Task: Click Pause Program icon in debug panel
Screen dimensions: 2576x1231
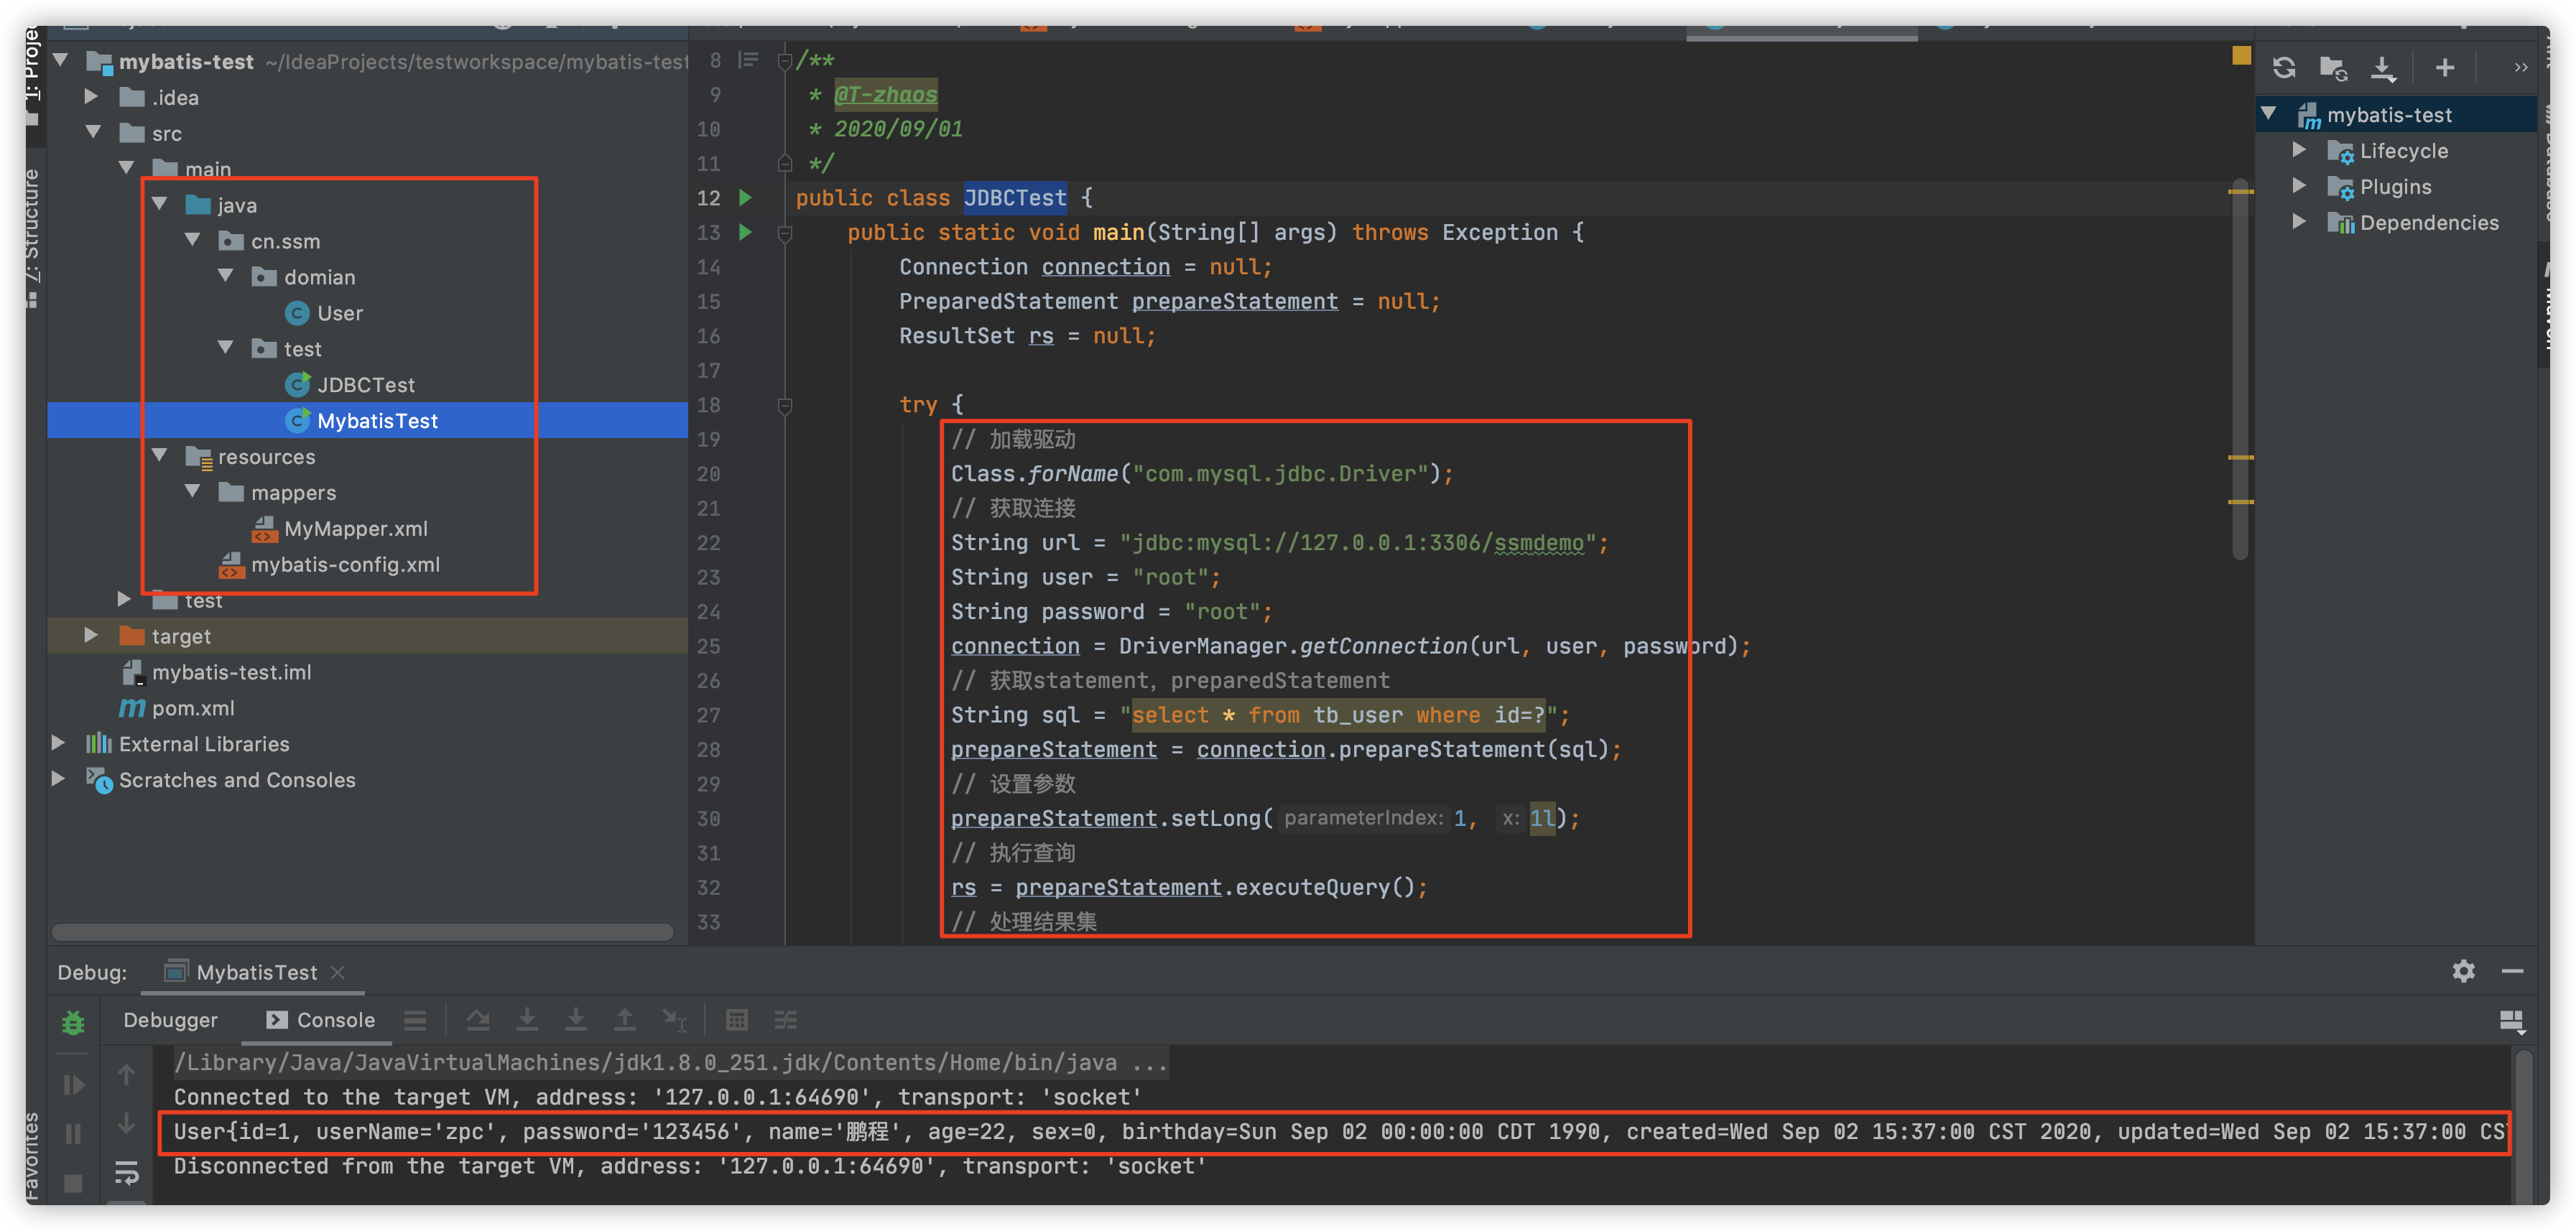Action: coord(73,1134)
